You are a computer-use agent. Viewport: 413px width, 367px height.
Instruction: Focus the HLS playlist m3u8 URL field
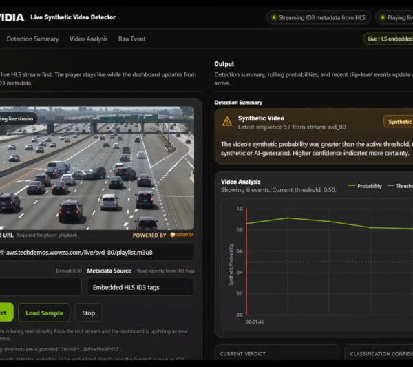click(x=97, y=253)
